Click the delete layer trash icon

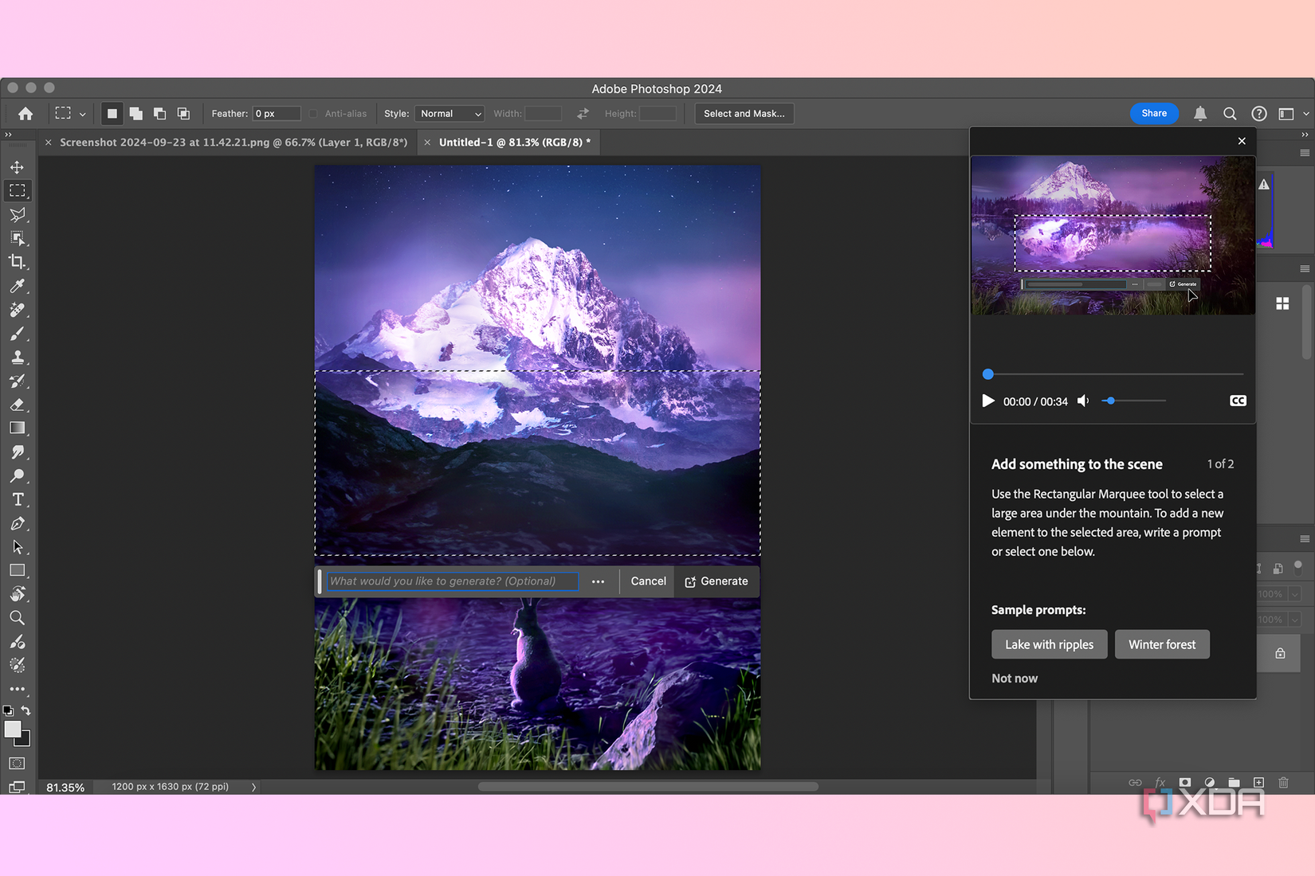pyautogui.click(x=1284, y=782)
